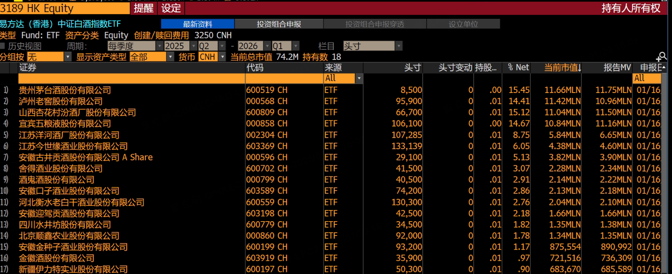Click the 持有人所有权 title text
Viewport: 672px width, 274px height.
(631, 8)
